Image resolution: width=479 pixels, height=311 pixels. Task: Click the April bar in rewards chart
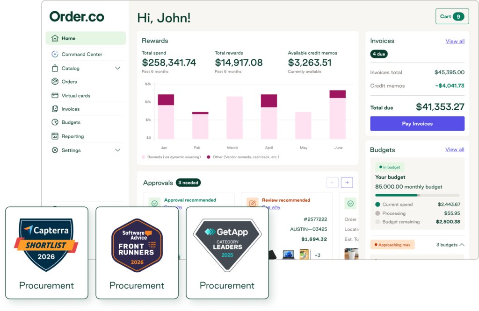(269, 117)
